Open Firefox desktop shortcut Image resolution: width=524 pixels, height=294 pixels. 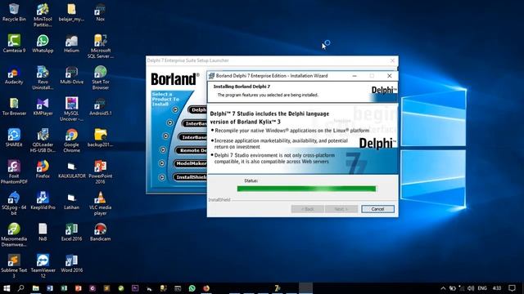tap(43, 169)
